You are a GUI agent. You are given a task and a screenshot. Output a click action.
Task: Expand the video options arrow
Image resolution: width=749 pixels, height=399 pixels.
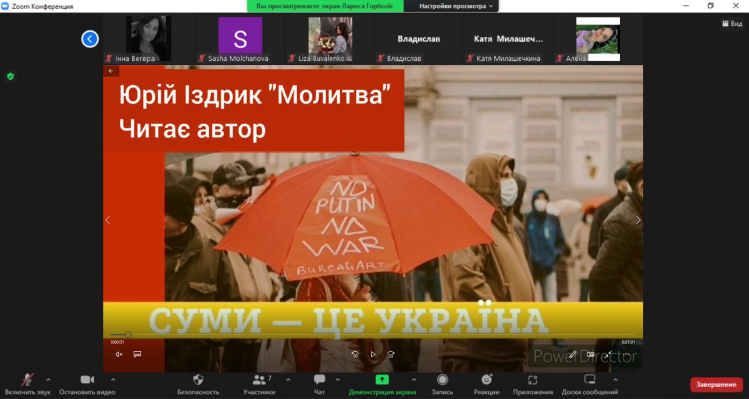[113, 380]
